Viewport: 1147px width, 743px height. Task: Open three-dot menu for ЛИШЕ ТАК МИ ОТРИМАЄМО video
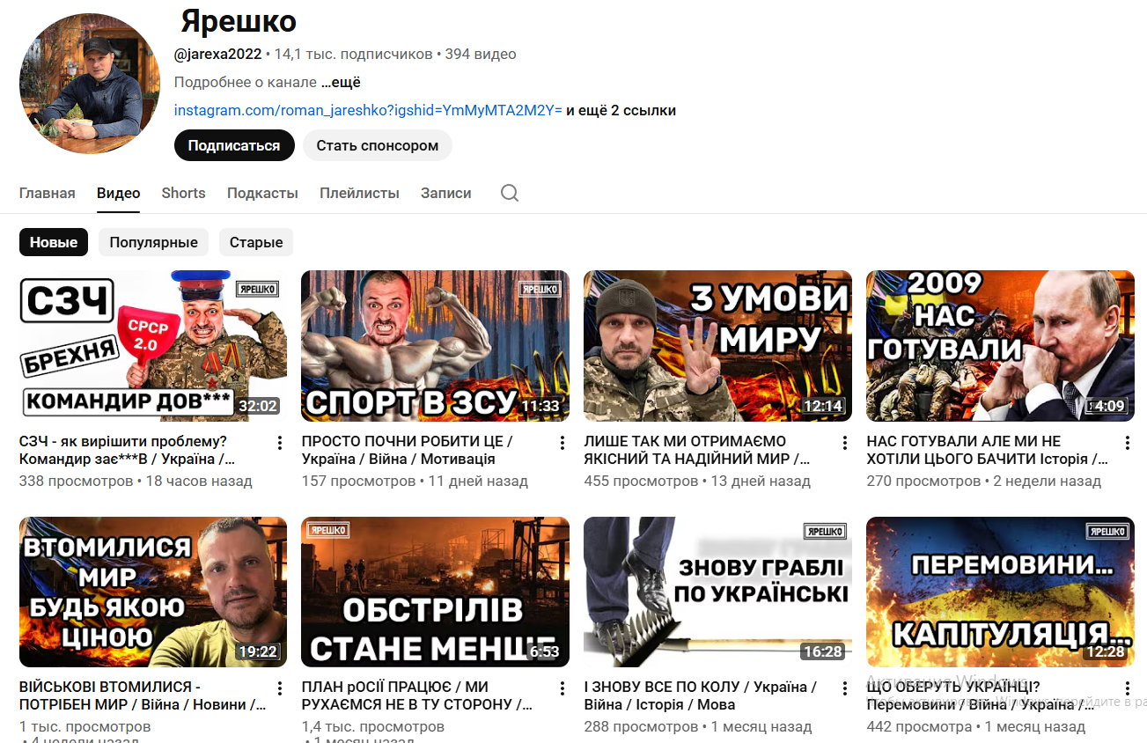[844, 443]
